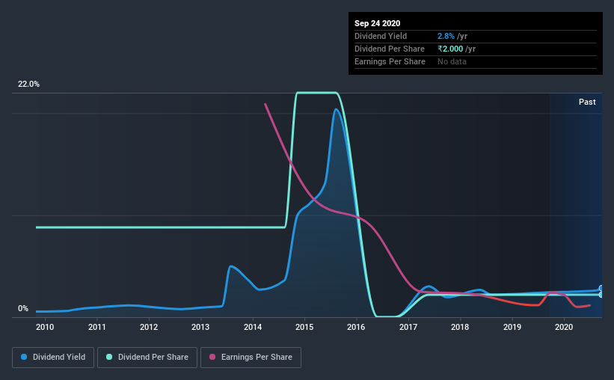Screen dimensions: 614x380
Task: Select the 2013 label on the x-axis
Action: pyautogui.click(x=200, y=327)
